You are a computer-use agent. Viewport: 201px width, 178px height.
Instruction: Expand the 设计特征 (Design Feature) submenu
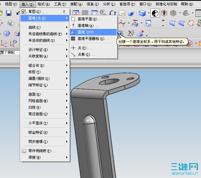coord(45,49)
